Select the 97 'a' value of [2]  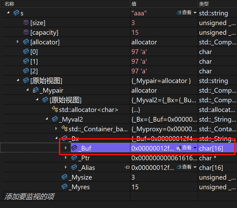(139, 71)
